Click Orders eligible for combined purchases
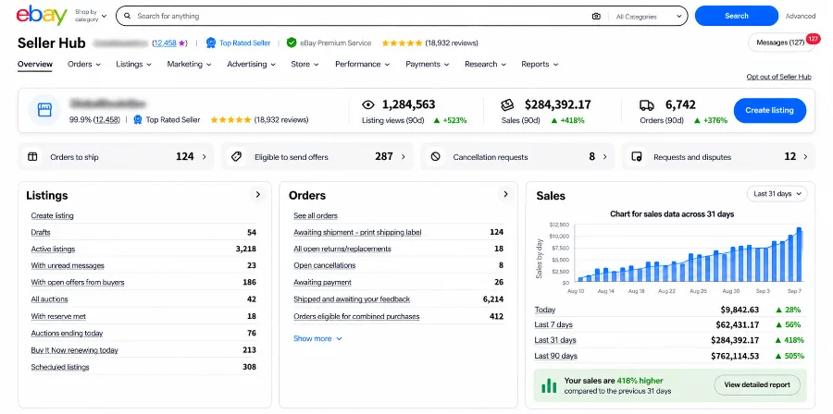 point(356,316)
